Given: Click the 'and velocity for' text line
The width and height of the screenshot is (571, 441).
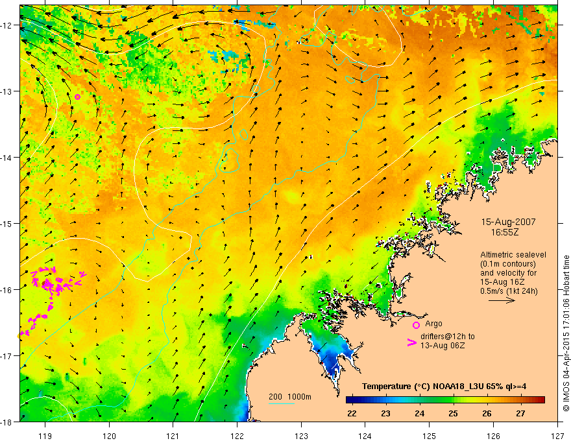Looking at the screenshot, I should [x=508, y=273].
